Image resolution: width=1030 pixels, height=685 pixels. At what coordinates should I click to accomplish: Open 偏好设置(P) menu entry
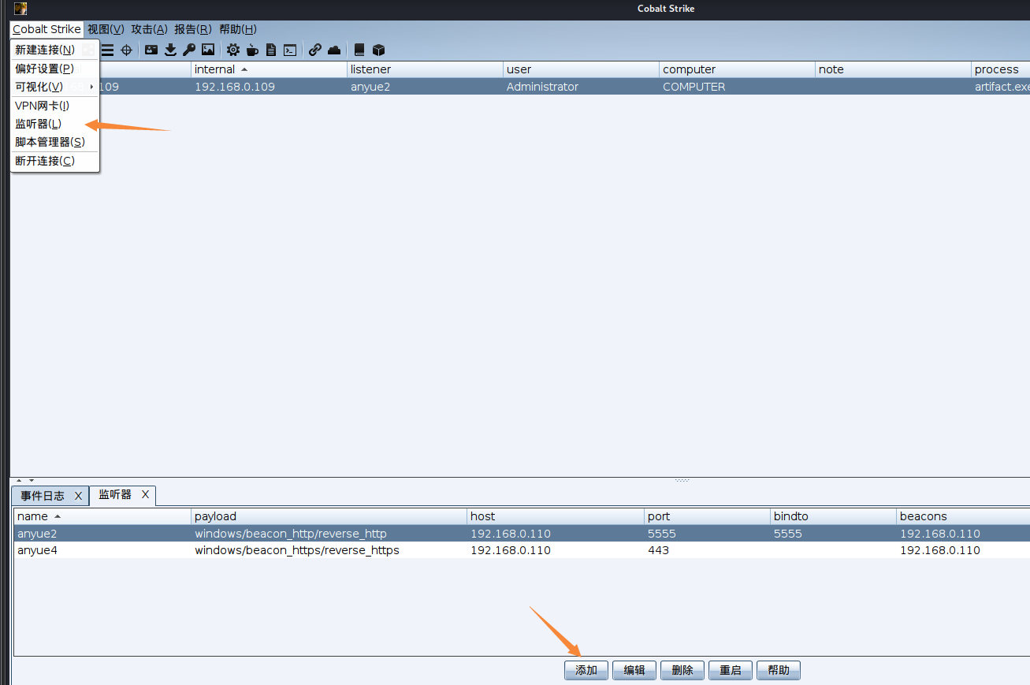point(54,69)
